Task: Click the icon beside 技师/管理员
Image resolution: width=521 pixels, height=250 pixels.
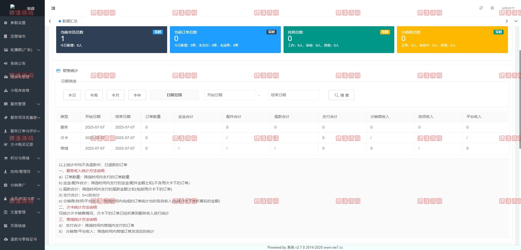Action: point(6,172)
